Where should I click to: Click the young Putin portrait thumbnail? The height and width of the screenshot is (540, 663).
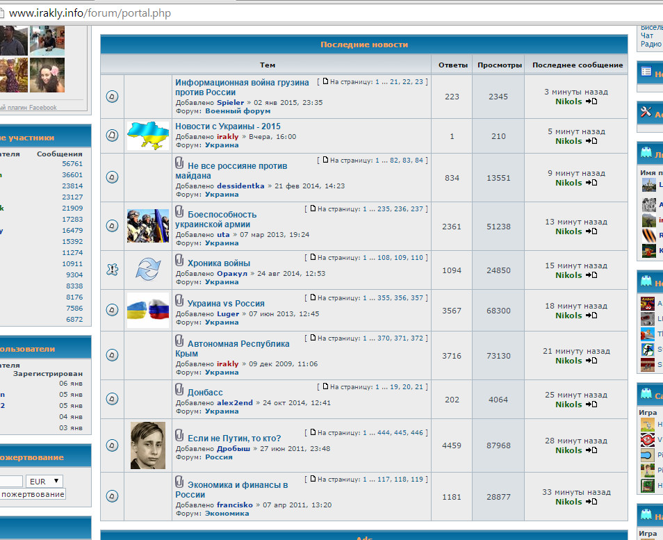(147, 445)
